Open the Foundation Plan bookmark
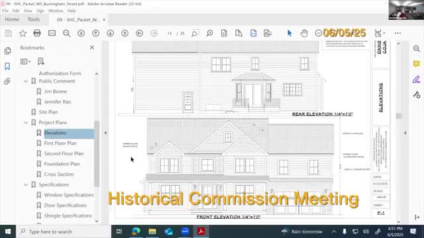This screenshot has width=424, height=238. [62, 164]
